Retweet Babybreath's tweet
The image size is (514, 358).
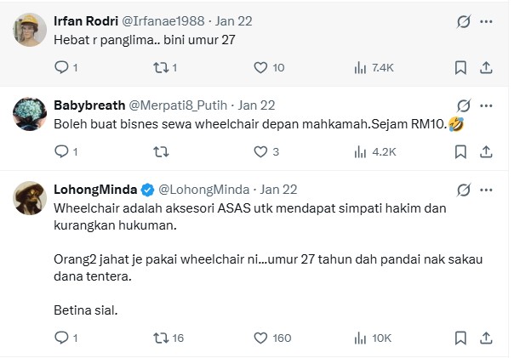(x=158, y=152)
